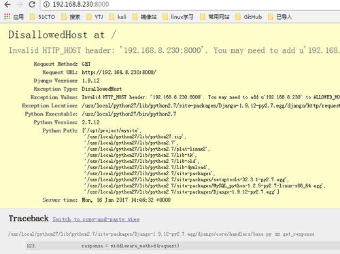Click the address bar URL field

tap(190, 5)
